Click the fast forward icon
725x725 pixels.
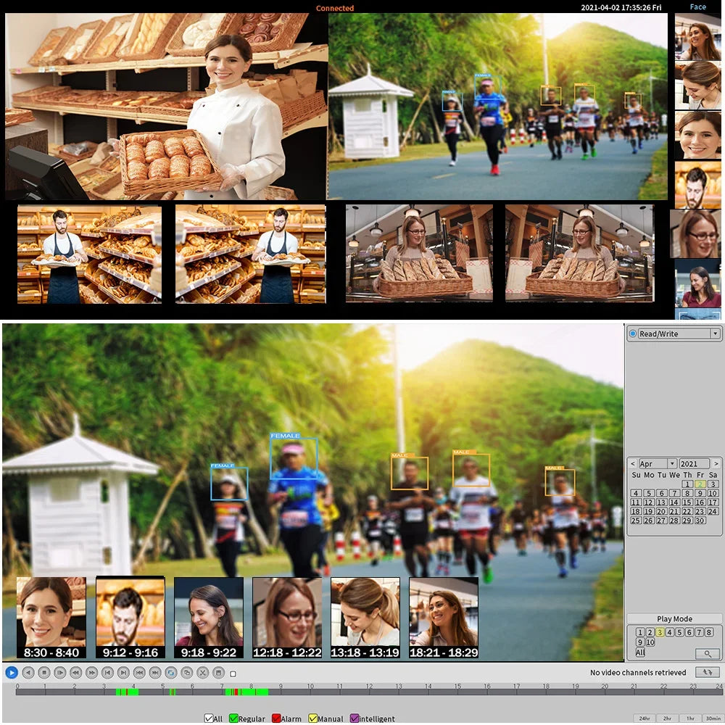pos(91,673)
